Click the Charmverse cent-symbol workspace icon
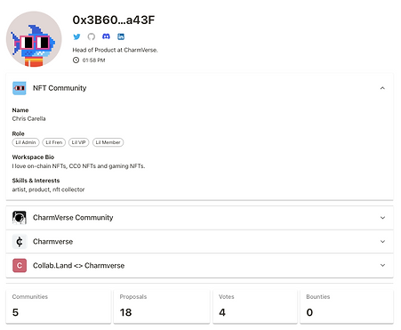The width and height of the screenshot is (401, 330). [x=20, y=241]
